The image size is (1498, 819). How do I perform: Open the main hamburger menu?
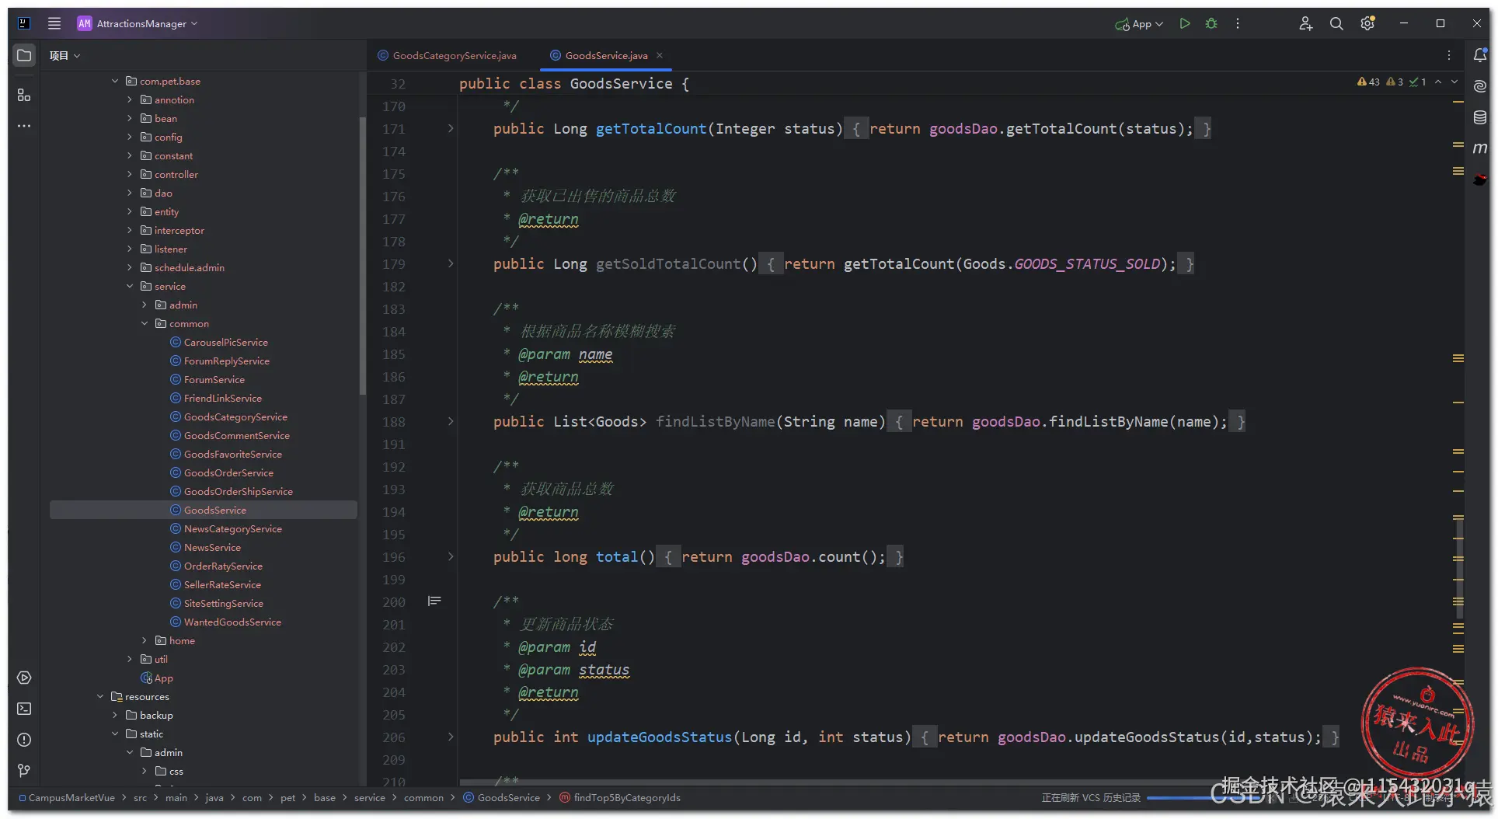pyautogui.click(x=54, y=23)
